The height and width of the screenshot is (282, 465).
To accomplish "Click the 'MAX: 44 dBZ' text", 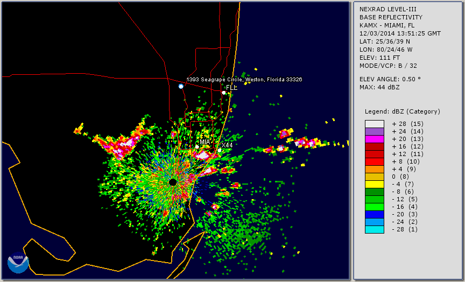I will coord(379,87).
